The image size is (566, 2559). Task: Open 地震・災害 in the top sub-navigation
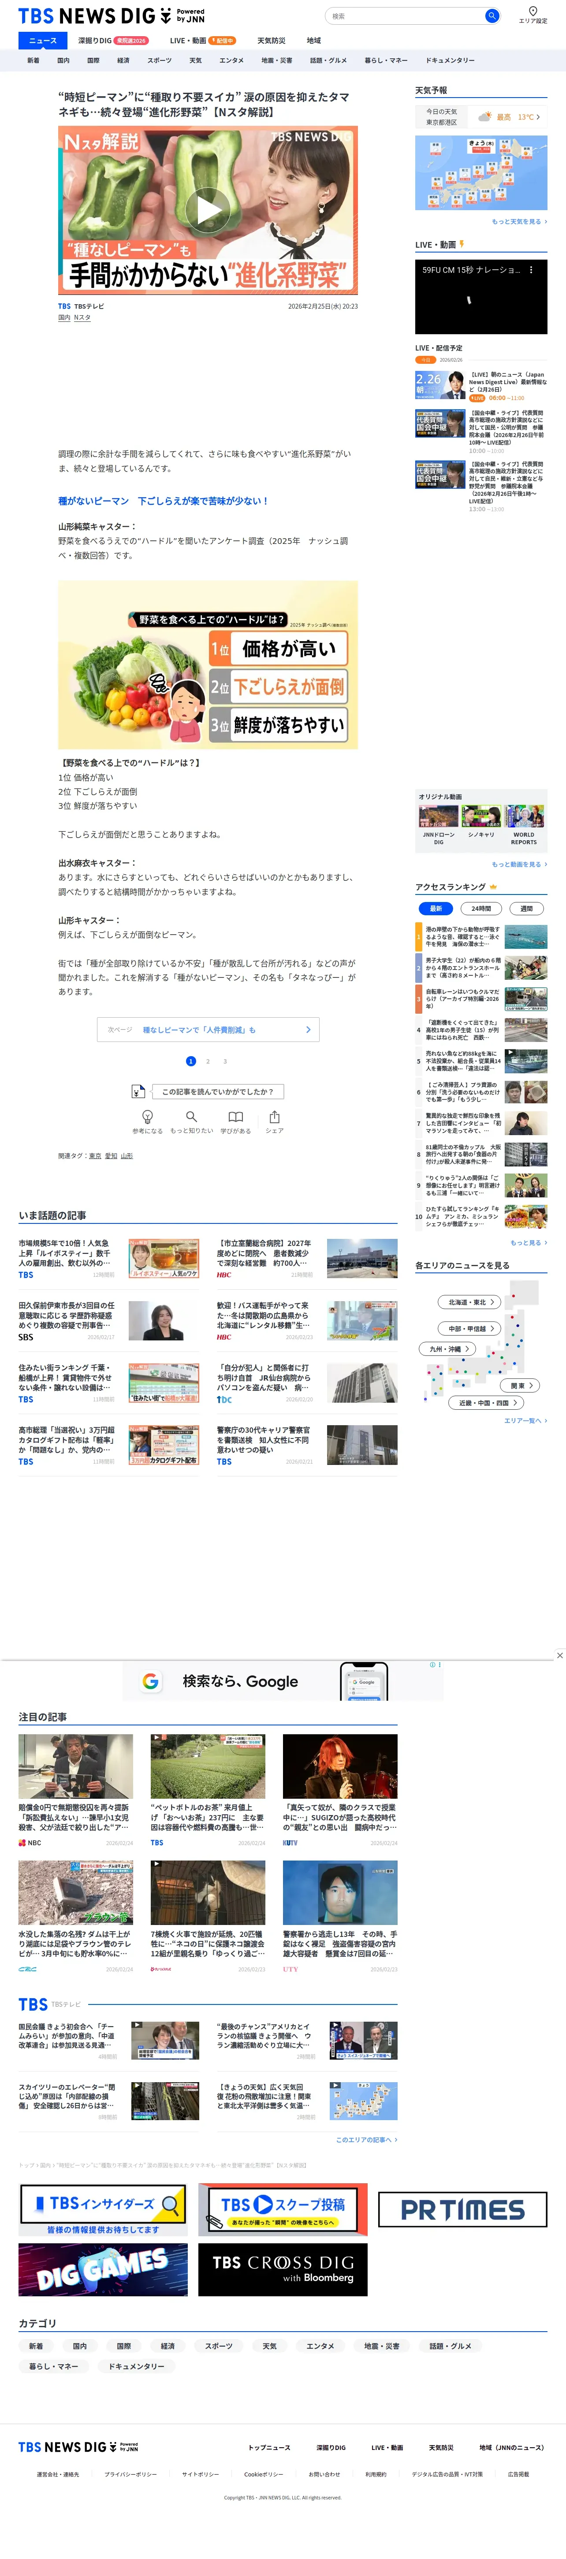pyautogui.click(x=276, y=60)
